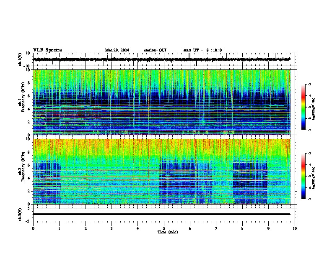332x256 pixels.
Task: Click the 8 kHz tick on ch.1 spectrogram axis
Action: (29, 83)
